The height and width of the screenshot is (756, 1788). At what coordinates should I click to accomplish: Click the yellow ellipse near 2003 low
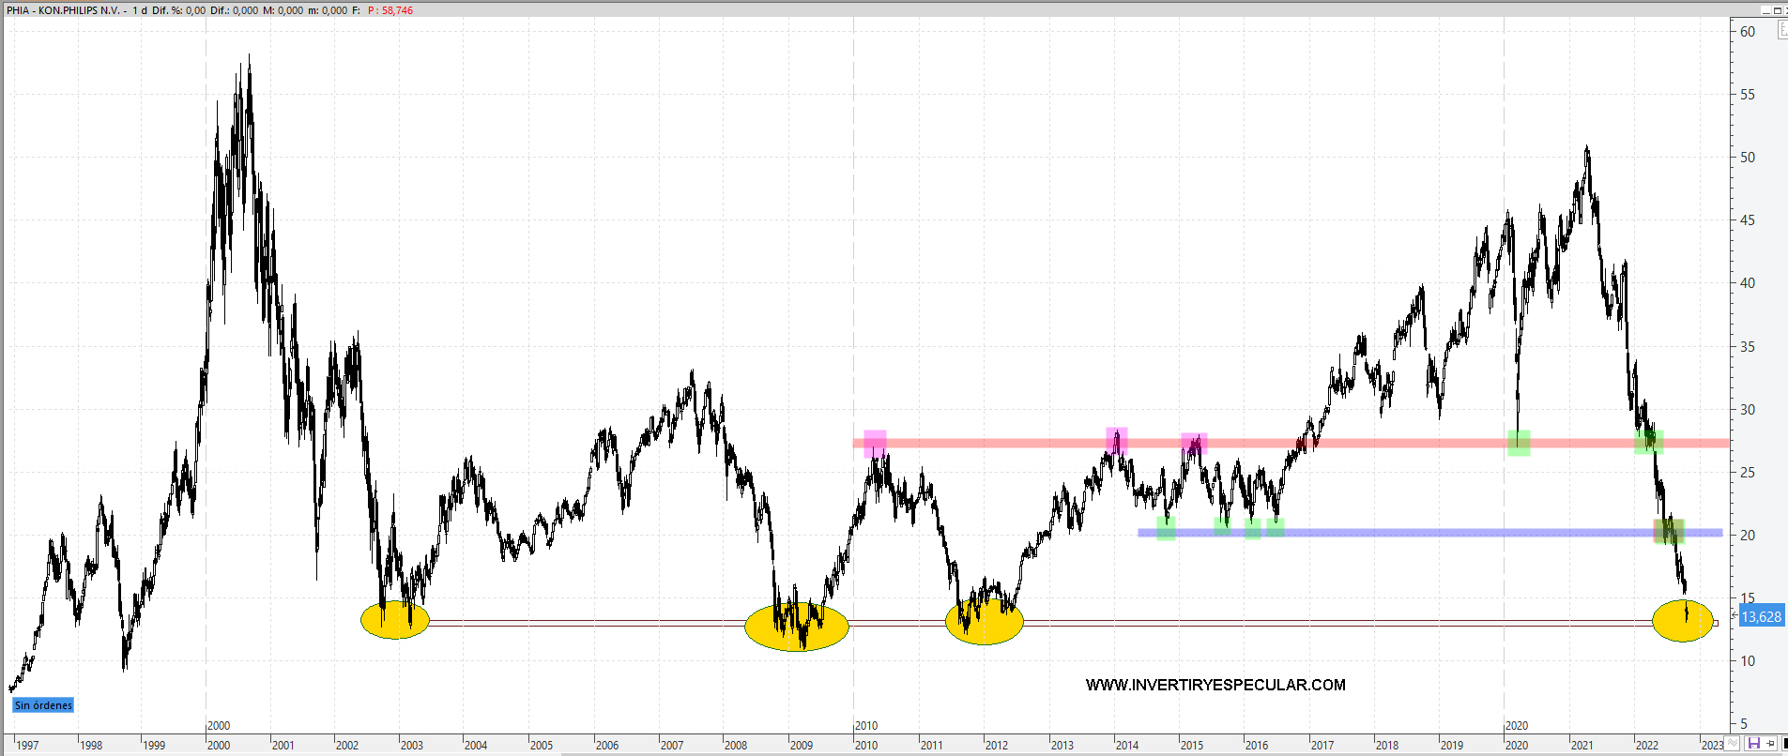(x=395, y=620)
